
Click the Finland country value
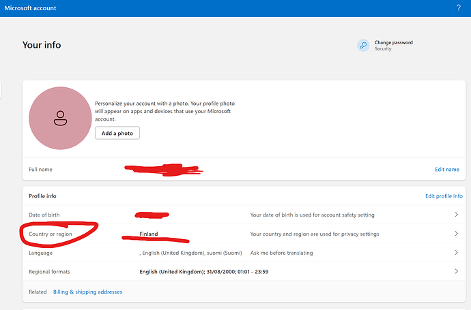pos(149,234)
